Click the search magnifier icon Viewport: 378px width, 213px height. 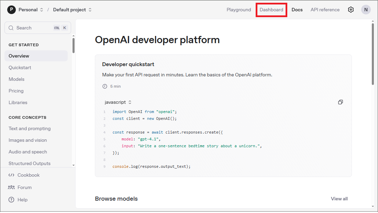tap(11, 27)
